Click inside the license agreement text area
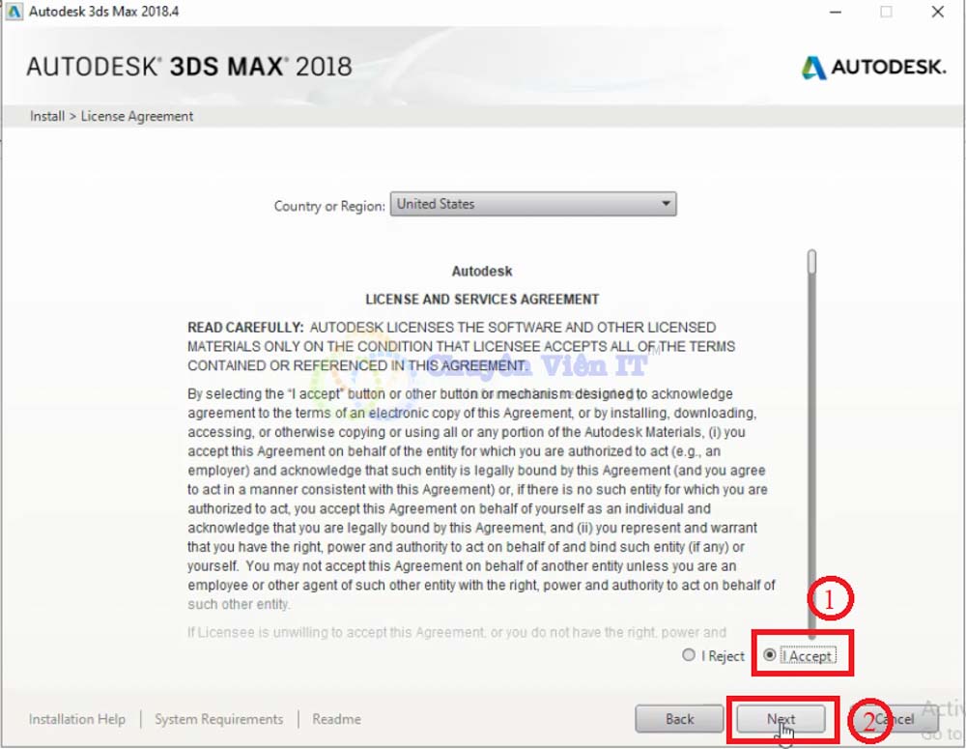This screenshot has width=966, height=749. [x=483, y=454]
